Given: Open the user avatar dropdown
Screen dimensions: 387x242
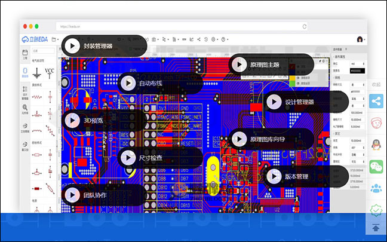Looking at the screenshot, I should click(360, 39).
